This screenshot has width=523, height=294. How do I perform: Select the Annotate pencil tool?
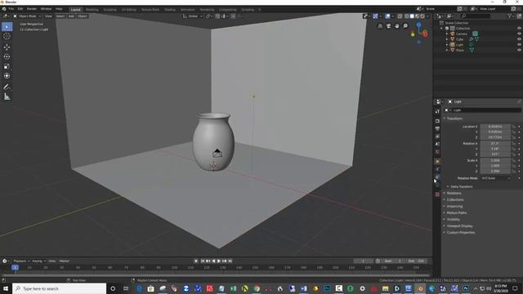(x=7, y=87)
